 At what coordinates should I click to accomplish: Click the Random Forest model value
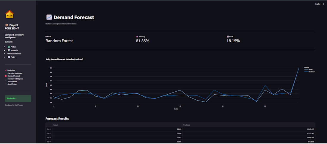point(59,41)
